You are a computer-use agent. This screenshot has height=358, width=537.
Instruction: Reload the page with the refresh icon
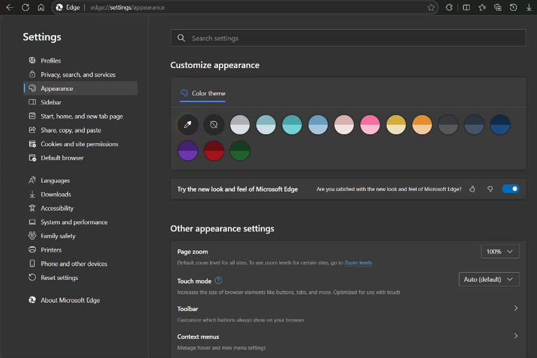(x=25, y=7)
